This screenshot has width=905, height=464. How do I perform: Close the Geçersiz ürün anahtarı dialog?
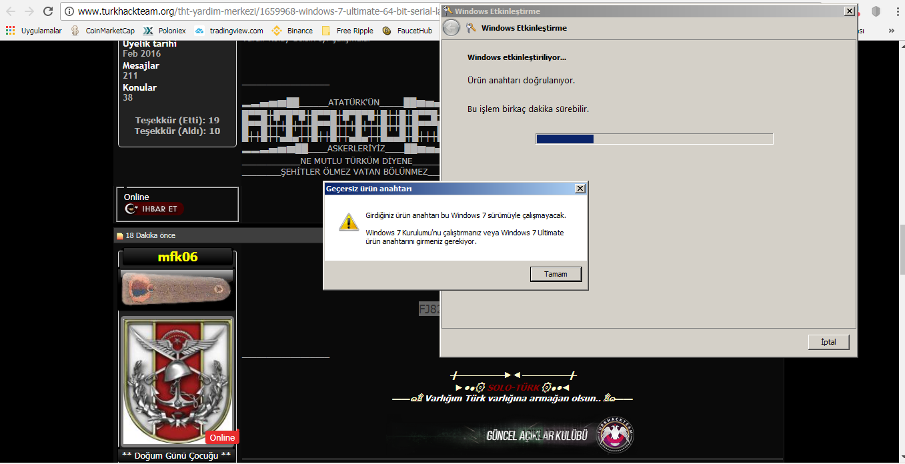click(580, 189)
